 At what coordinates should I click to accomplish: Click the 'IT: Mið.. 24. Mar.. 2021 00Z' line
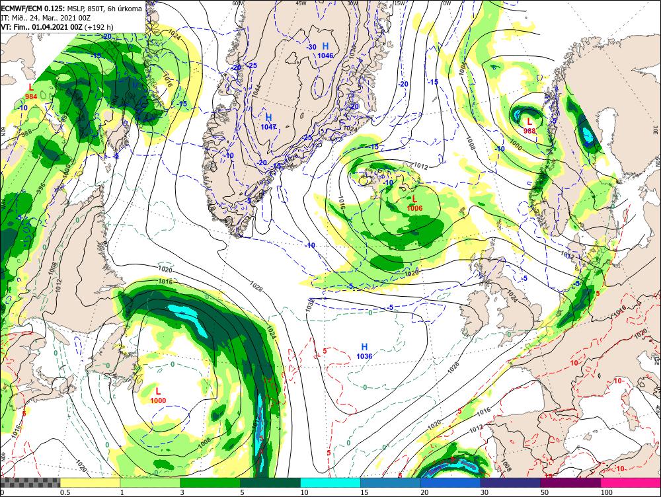click(x=46, y=18)
